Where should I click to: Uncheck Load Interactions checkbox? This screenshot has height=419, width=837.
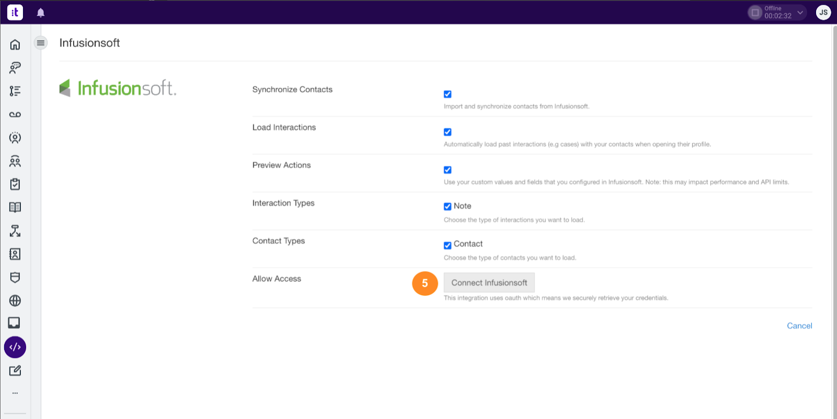pyautogui.click(x=447, y=132)
